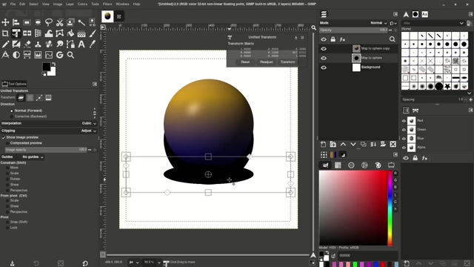Open the Filters menu
The image size is (474, 267).
click(x=107, y=4)
